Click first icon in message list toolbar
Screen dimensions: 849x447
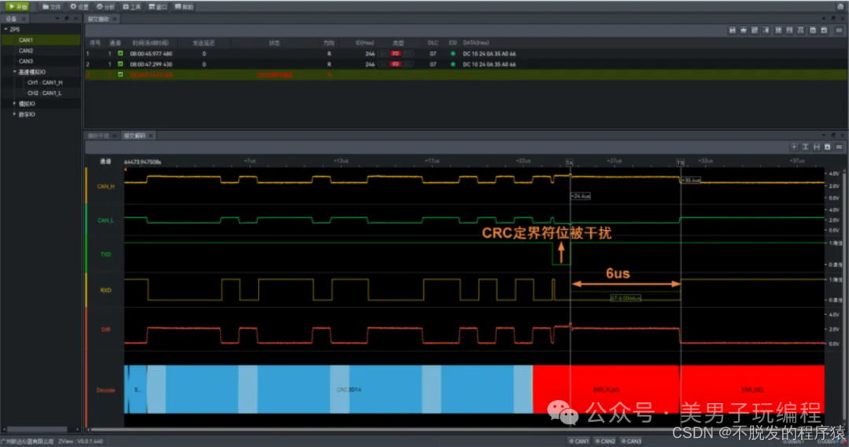tap(732, 31)
